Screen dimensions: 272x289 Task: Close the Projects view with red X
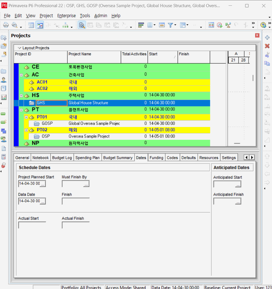pos(257,35)
